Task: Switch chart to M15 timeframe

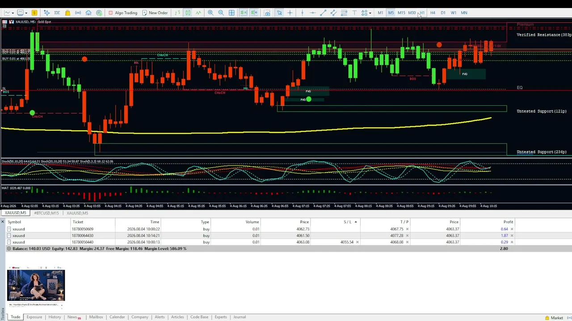Action: (x=401, y=13)
